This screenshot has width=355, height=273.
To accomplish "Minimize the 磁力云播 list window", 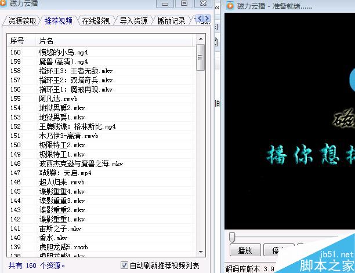I will (x=165, y=3).
